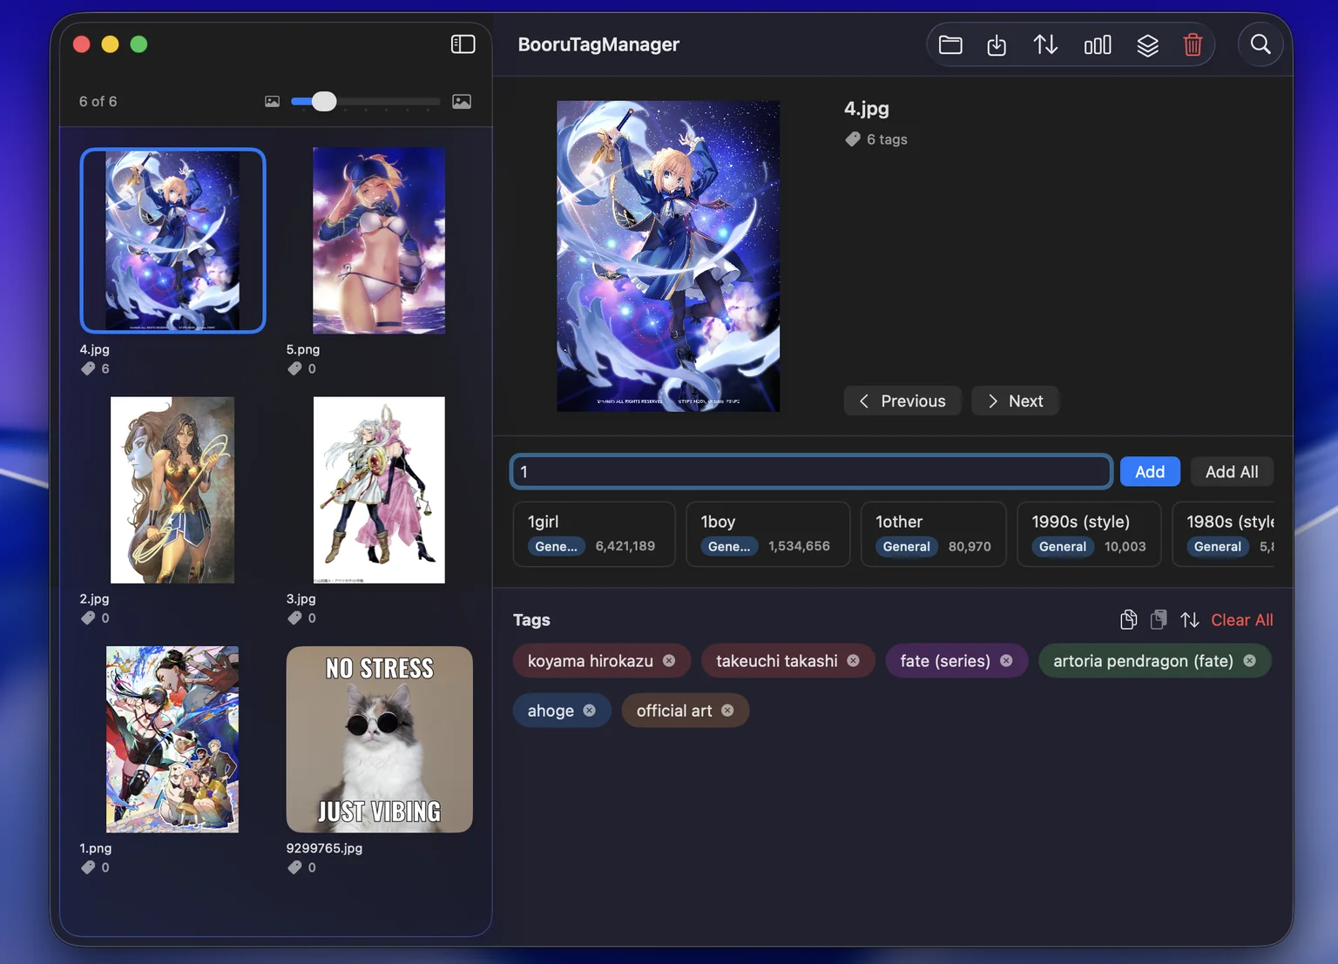
Task: Select the 4.jpg thumbnail
Action: click(172, 240)
